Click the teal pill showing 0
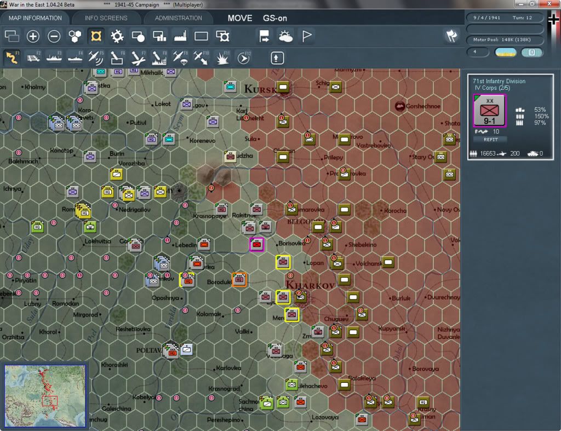Image resolution: width=561 pixels, height=431 pixels. coord(531,52)
